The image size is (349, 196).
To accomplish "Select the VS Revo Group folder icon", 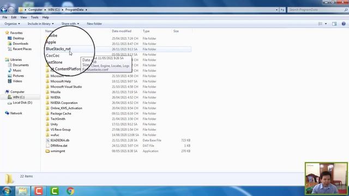I will [x=47, y=130].
